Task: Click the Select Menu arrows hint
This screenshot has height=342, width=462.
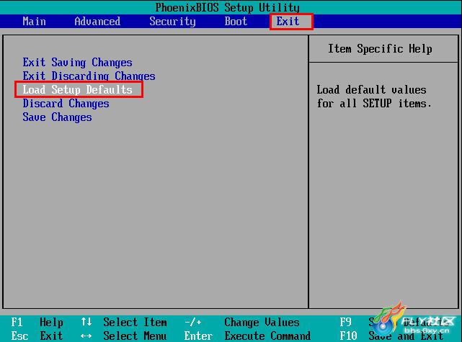Action: (x=124, y=336)
